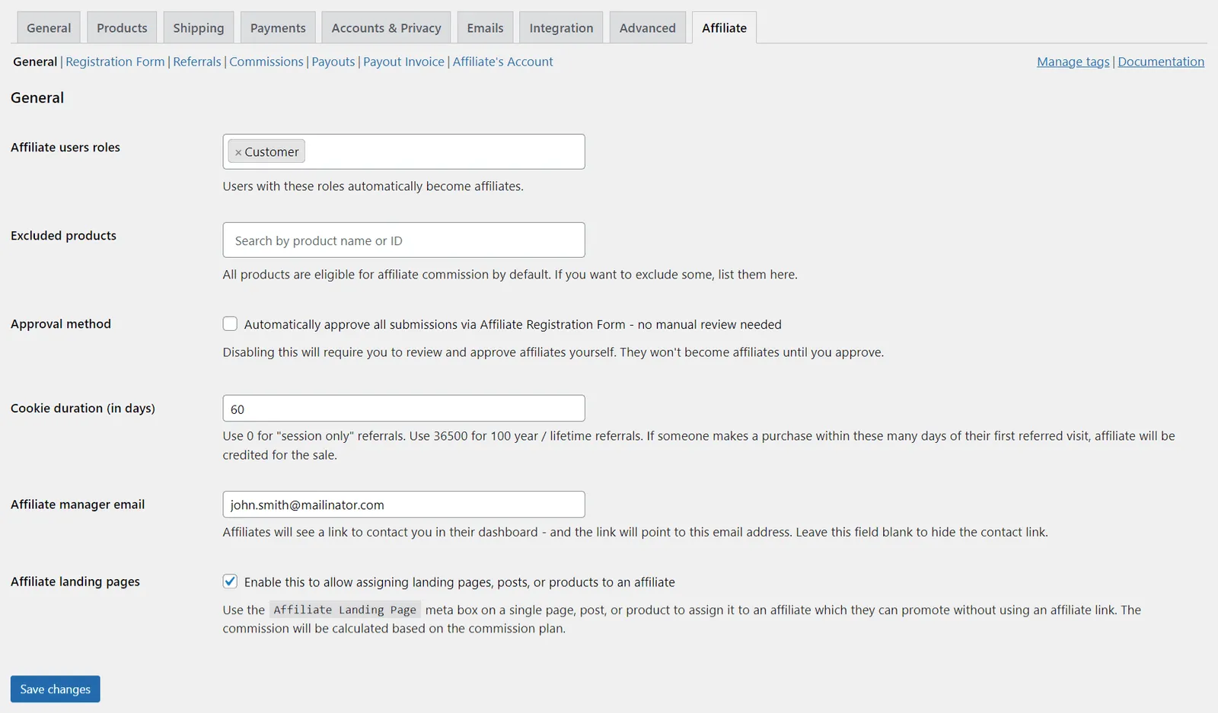Click the 'Excluded products' label
The width and height of the screenshot is (1218, 713).
(x=63, y=236)
